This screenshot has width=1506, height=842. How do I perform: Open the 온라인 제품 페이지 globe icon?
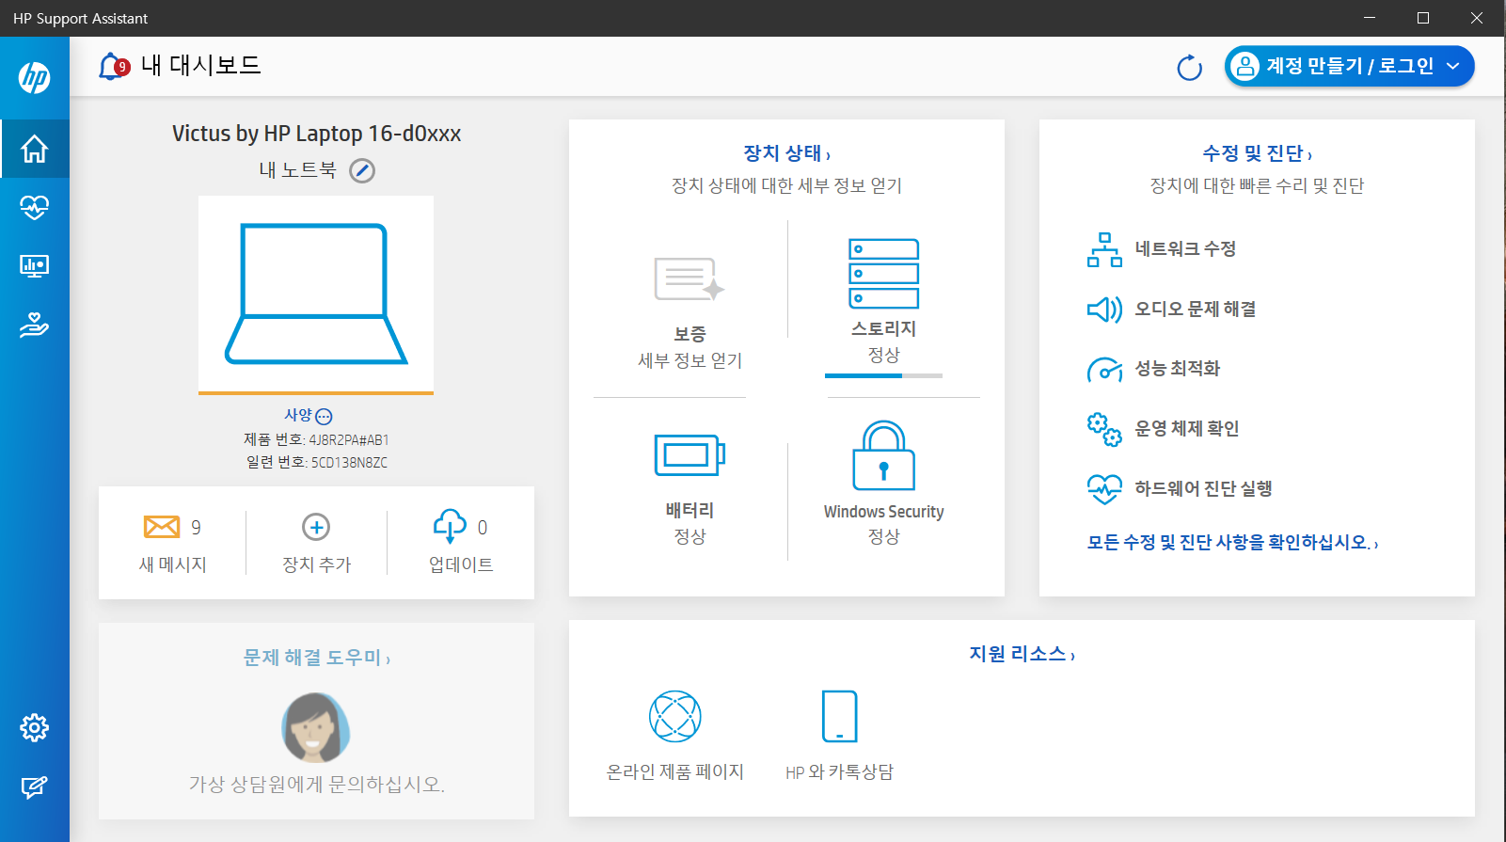(675, 717)
